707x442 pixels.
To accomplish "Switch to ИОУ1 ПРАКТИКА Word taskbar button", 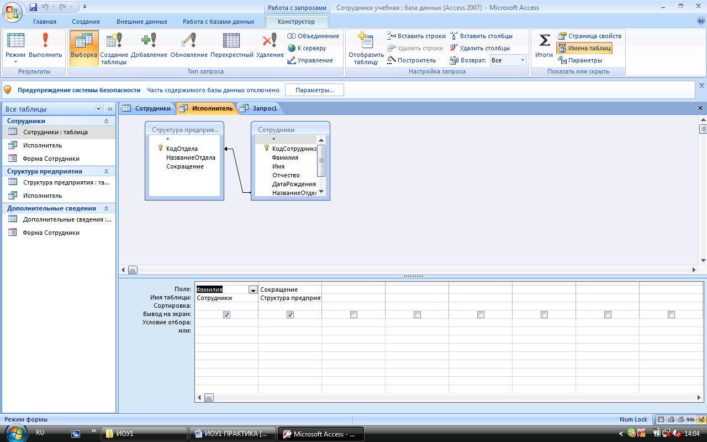I will click(x=232, y=434).
